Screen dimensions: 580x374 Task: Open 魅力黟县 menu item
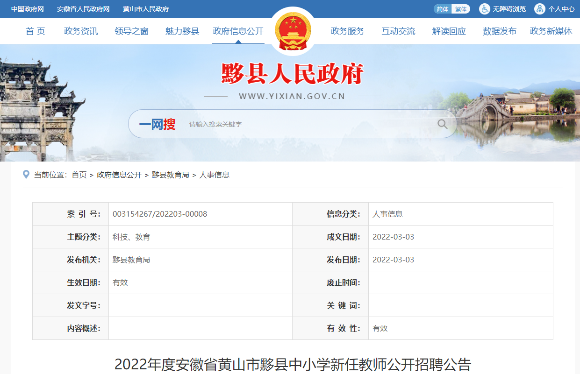click(x=182, y=31)
